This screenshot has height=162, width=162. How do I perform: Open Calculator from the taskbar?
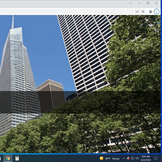[17, 158]
